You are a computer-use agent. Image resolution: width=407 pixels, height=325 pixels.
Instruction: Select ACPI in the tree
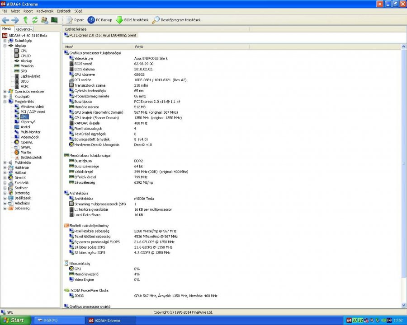24,86
